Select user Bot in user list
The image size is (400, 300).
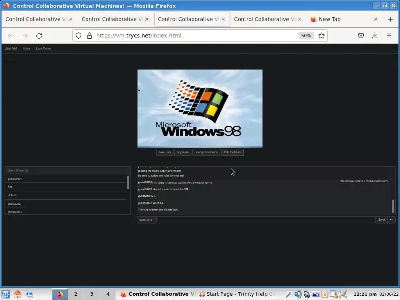pos(66,187)
